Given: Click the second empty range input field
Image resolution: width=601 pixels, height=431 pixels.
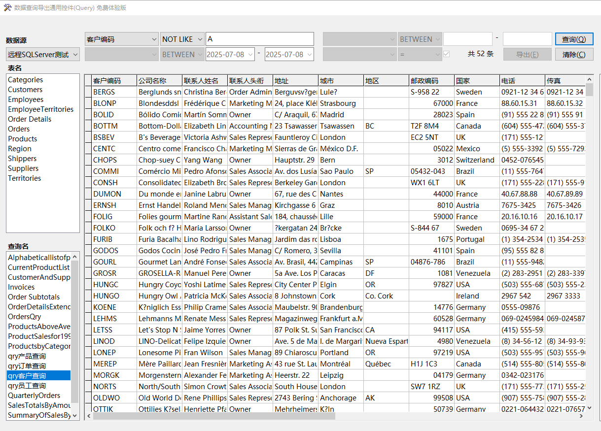Looking at the screenshot, I should pyautogui.click(x=528, y=39).
